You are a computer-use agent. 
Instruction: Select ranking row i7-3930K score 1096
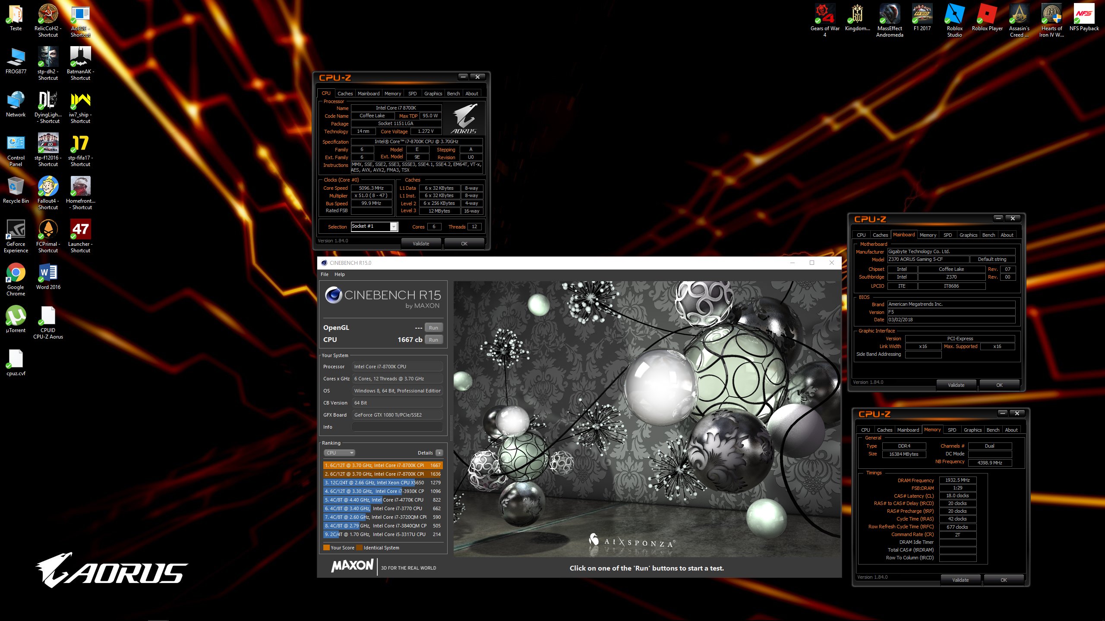[x=382, y=491]
